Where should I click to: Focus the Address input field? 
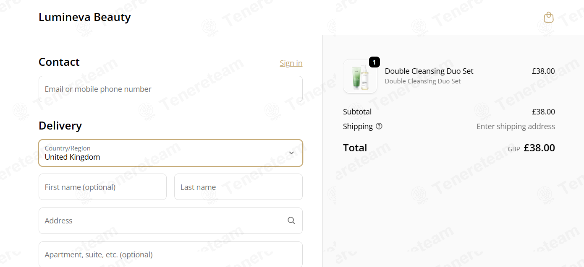point(170,220)
